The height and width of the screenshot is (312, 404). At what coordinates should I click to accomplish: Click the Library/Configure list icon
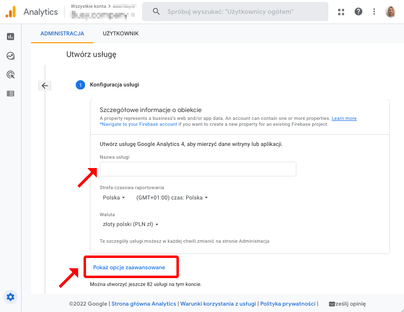[x=10, y=93]
